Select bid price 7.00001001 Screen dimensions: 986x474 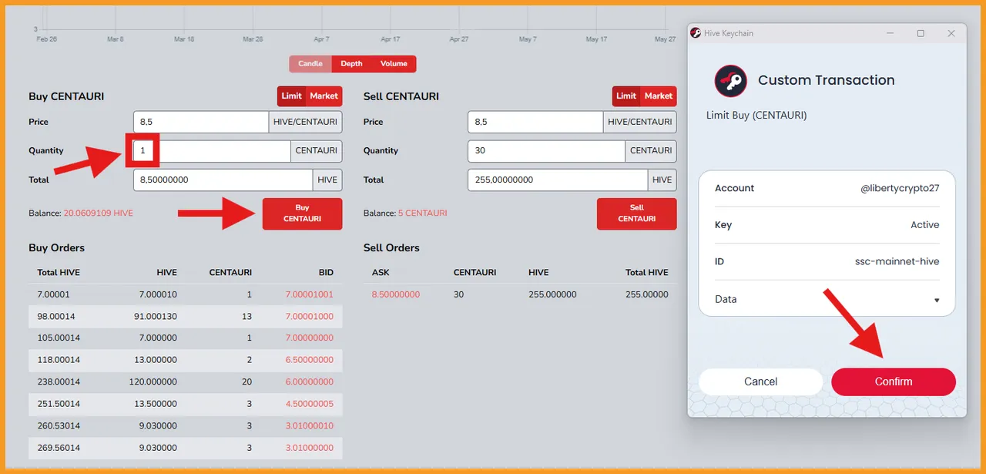[x=310, y=294]
